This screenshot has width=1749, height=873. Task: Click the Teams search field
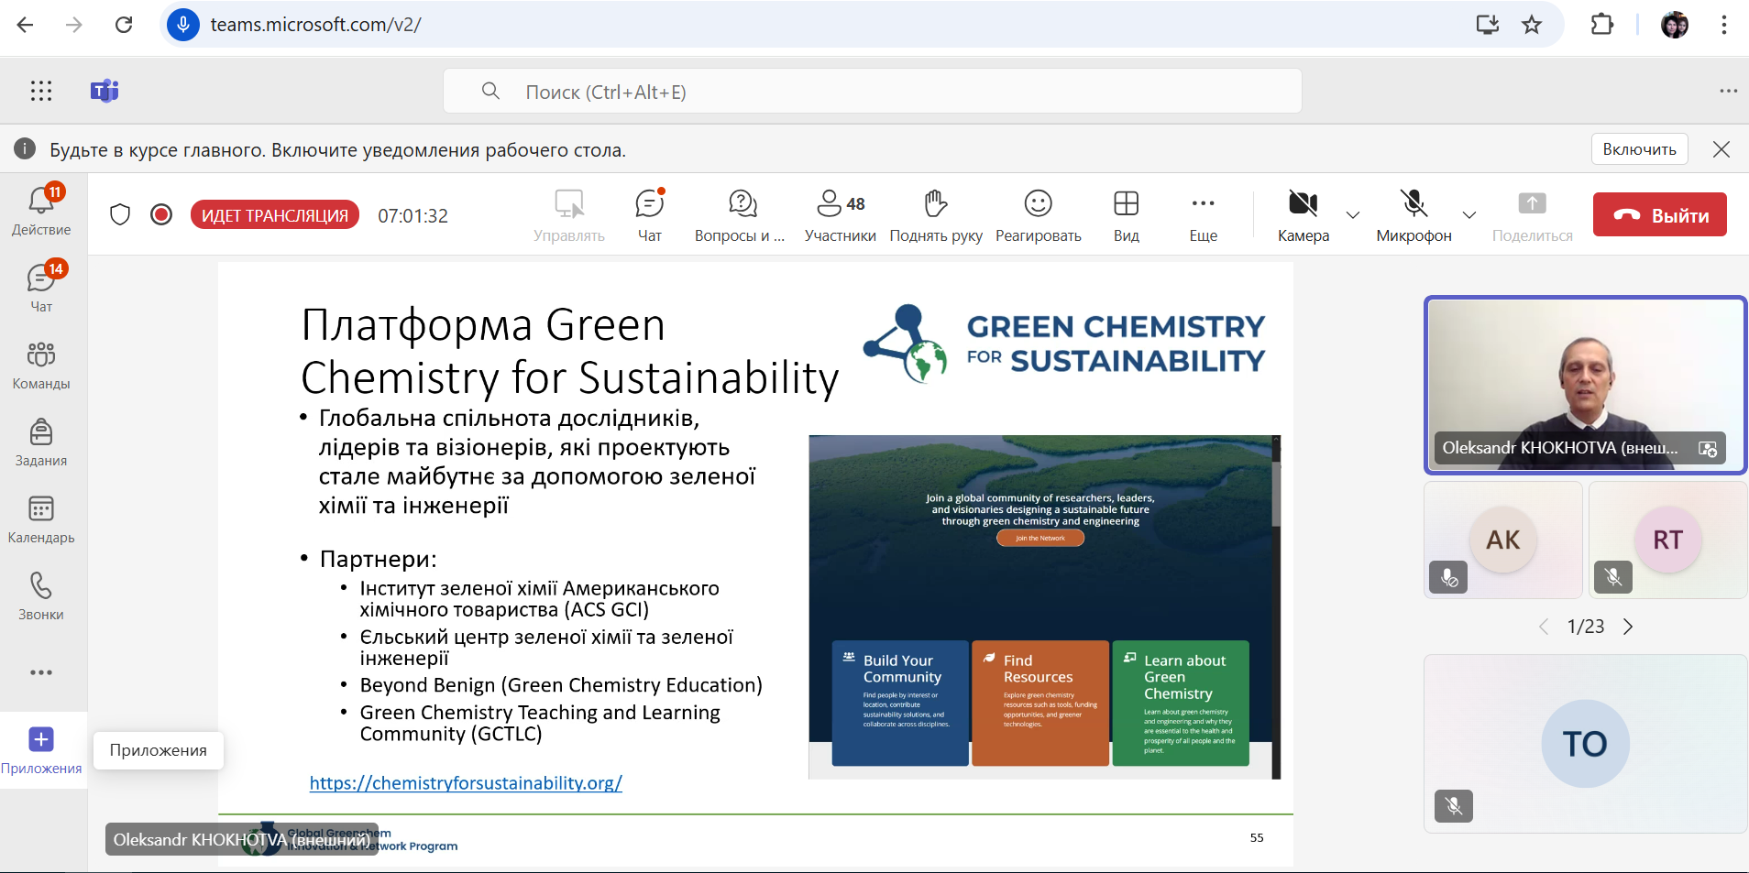click(x=871, y=92)
